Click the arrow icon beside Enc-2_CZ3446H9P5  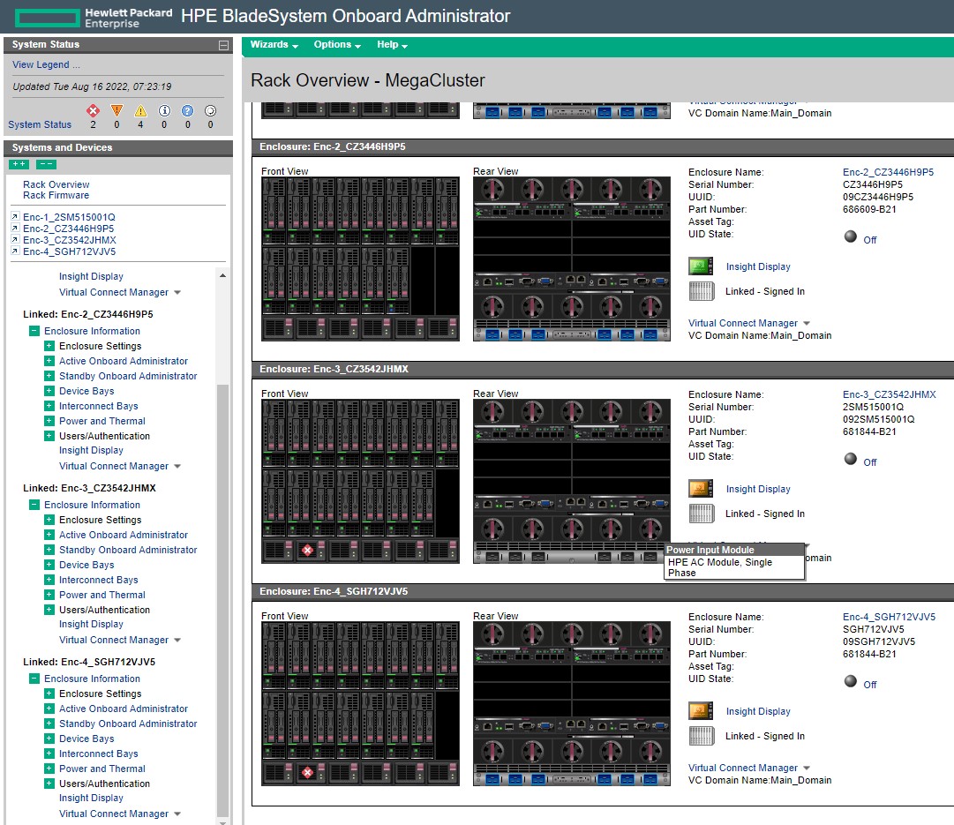(15, 229)
